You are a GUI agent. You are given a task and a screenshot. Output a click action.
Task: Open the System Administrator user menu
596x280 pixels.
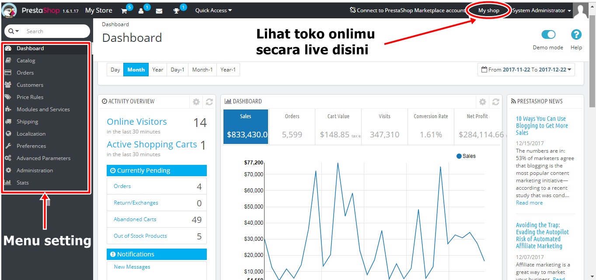[x=541, y=10]
